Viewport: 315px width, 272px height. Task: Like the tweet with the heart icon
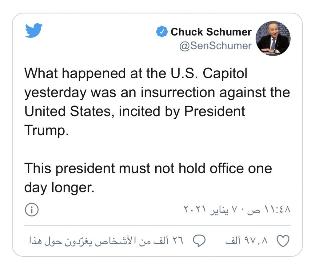click(283, 241)
